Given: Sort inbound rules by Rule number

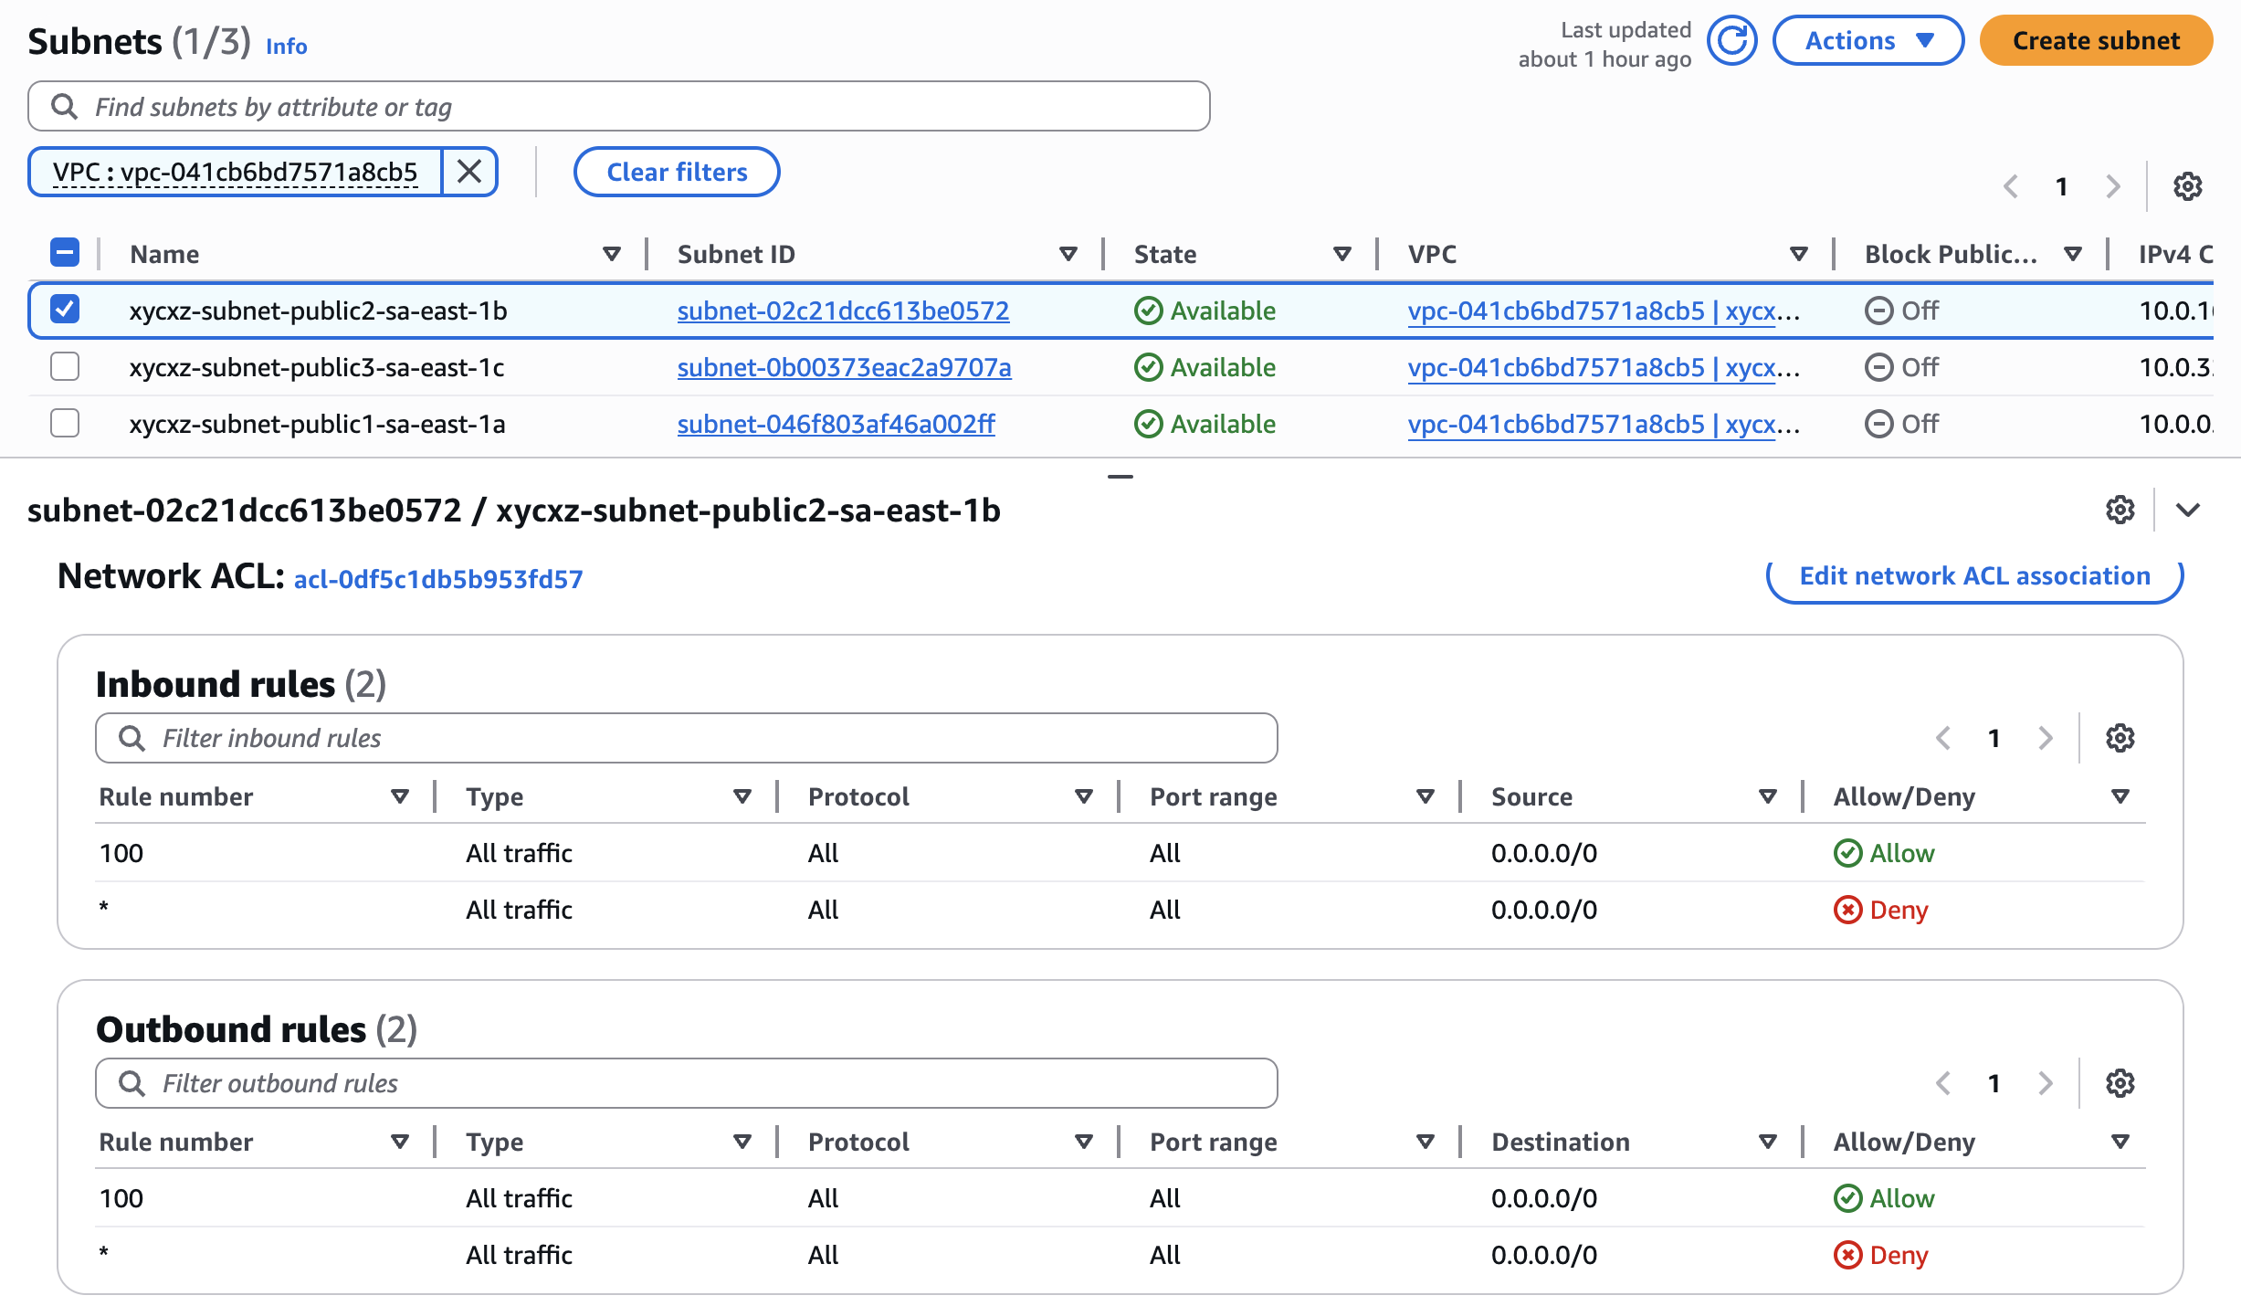Looking at the screenshot, I should pos(399,796).
